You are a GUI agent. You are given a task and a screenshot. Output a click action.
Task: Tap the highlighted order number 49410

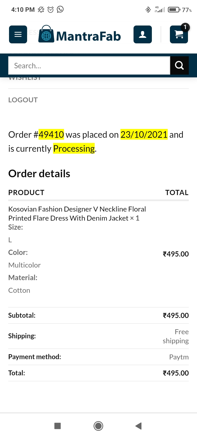[51, 135]
